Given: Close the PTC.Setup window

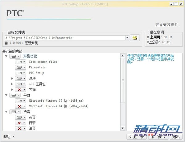Looking at the screenshot, I should tap(181, 4).
